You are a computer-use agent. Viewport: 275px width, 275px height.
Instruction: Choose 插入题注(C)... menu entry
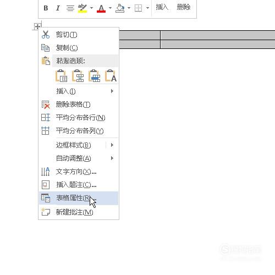[79, 185]
